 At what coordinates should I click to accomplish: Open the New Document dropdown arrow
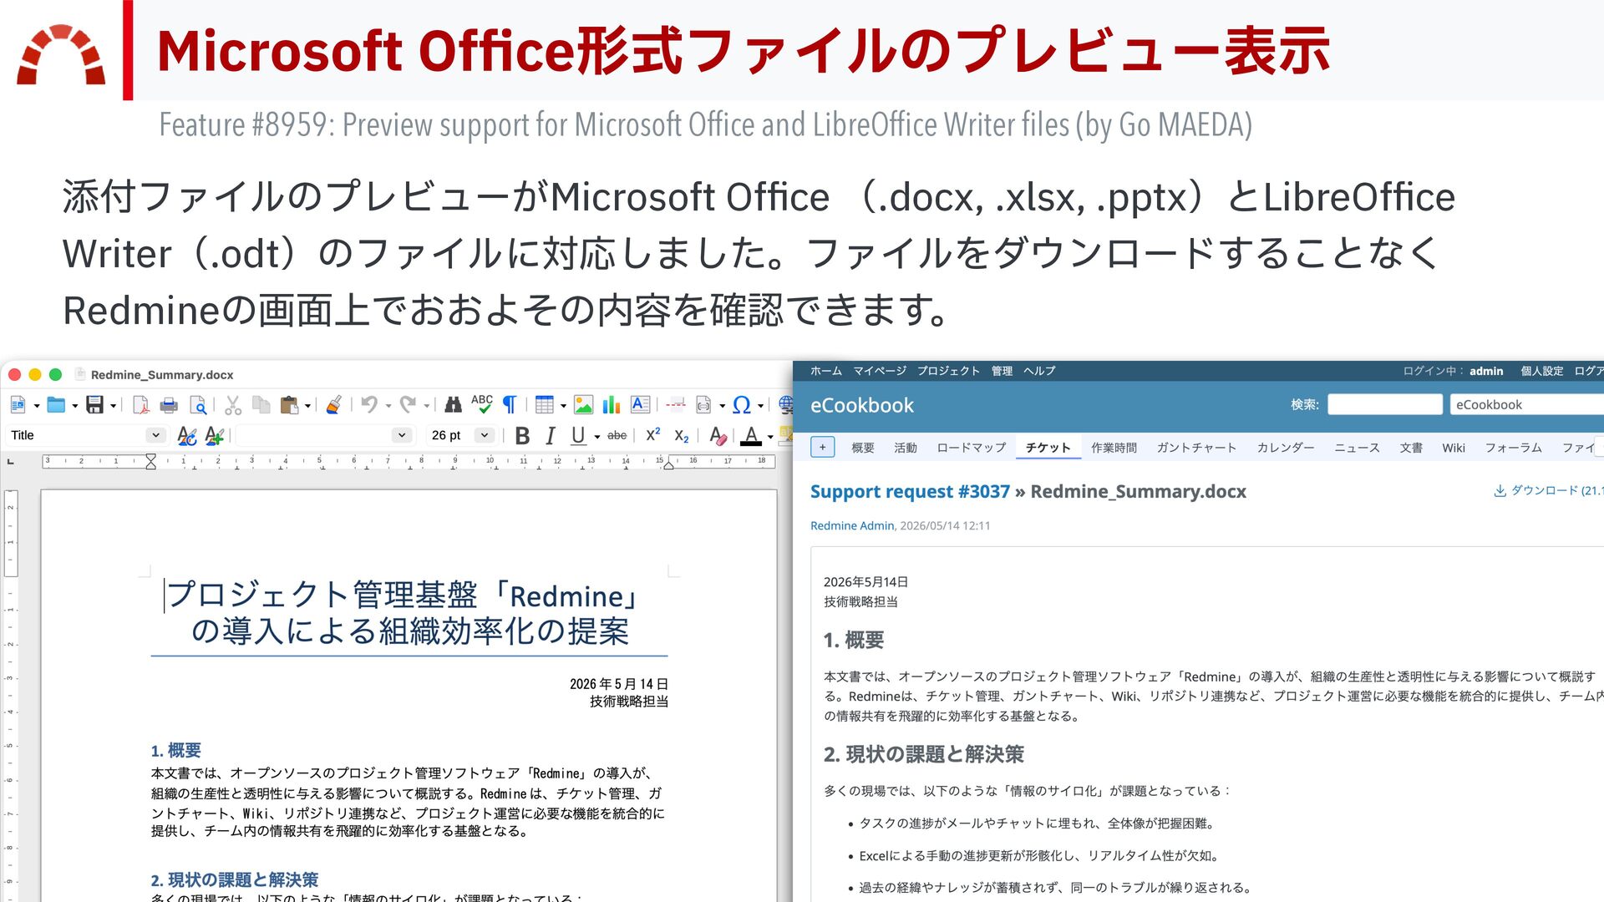pos(37,407)
